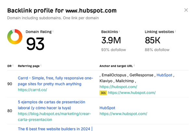The width and height of the screenshot is (195, 131).
Task: Click the 3.9M backlinks figure
Action: pyautogui.click(x=111, y=40)
